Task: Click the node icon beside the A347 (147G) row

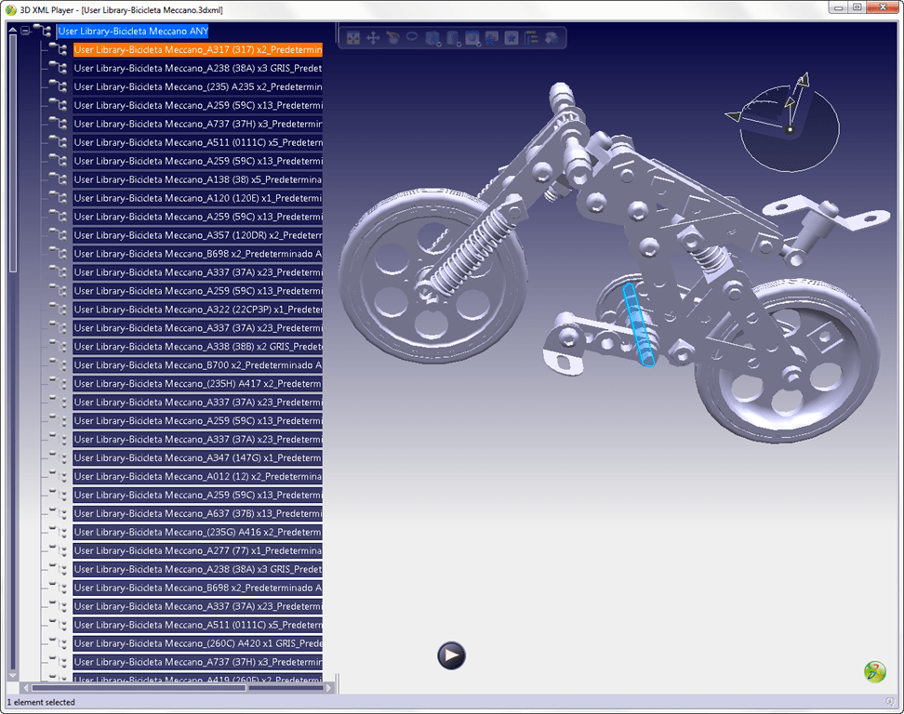Action: pos(59,457)
